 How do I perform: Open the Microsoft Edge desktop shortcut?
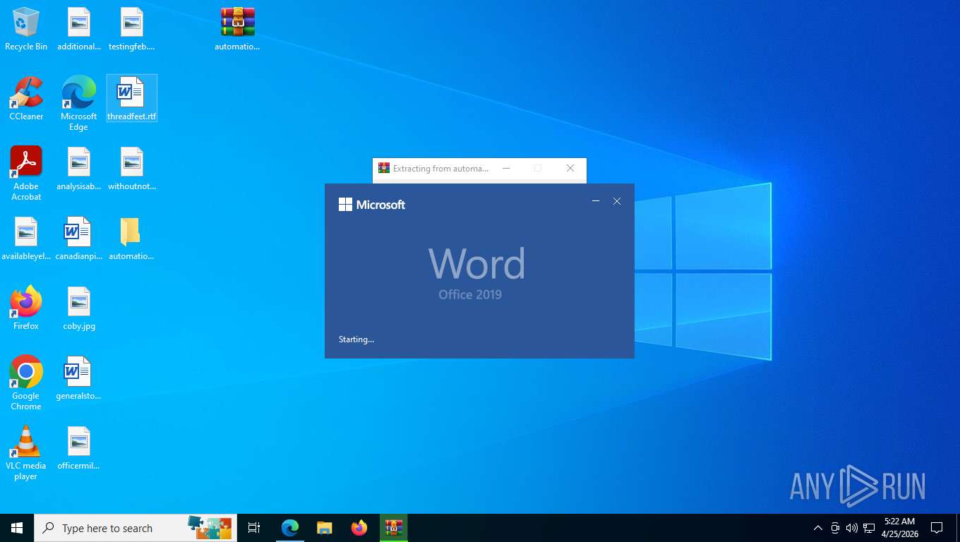[x=79, y=104]
